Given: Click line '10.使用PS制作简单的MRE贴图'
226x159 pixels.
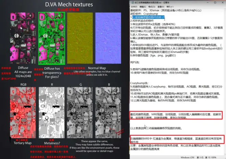Looking at the screenshot, I should [159, 73].
